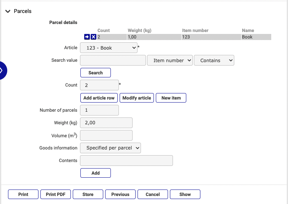The height and width of the screenshot is (204, 288).
Task: Go back with the Previous button
Action: [x=120, y=194]
